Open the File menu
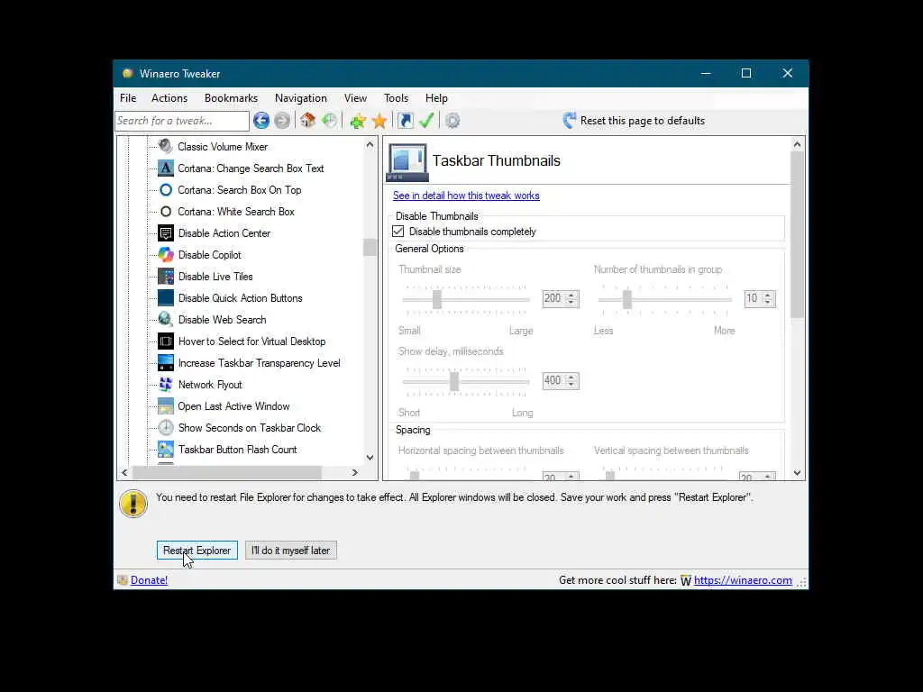Image resolution: width=923 pixels, height=692 pixels. click(x=128, y=98)
